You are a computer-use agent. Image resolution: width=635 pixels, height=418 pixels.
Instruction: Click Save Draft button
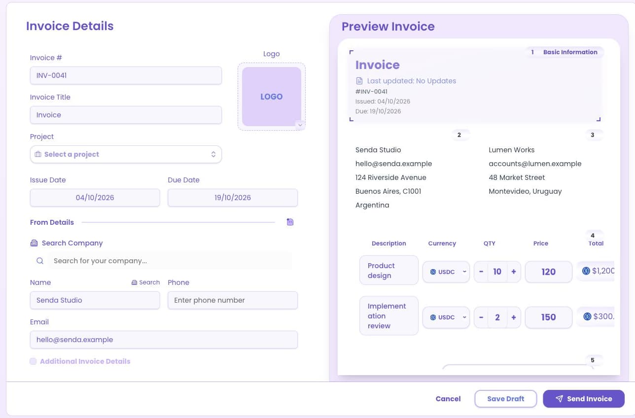point(505,399)
